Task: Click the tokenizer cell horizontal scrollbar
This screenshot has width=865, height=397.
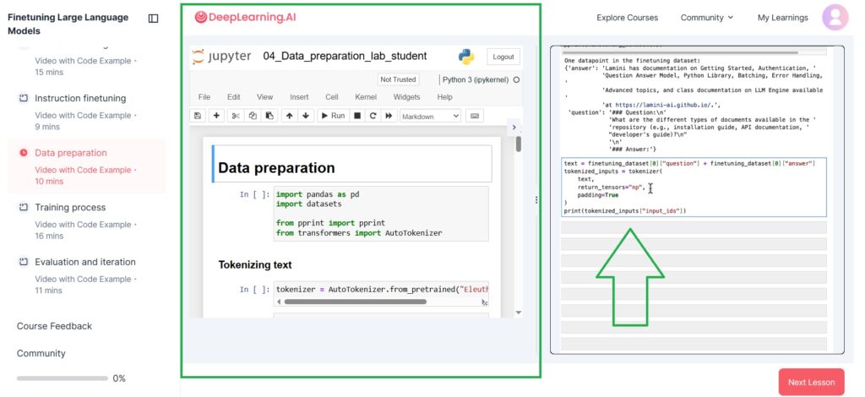Action: click(x=356, y=302)
